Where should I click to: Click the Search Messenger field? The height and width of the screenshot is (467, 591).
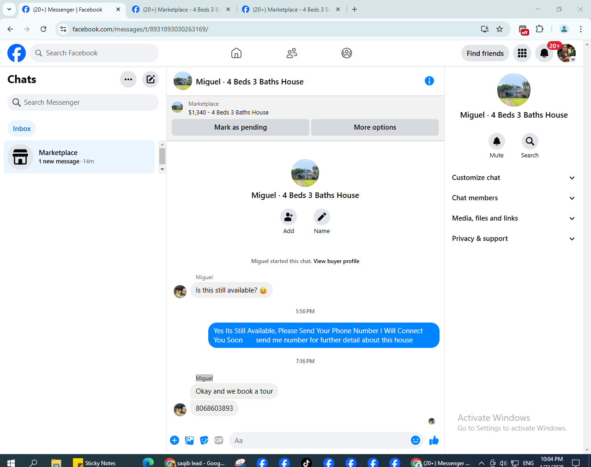83,102
